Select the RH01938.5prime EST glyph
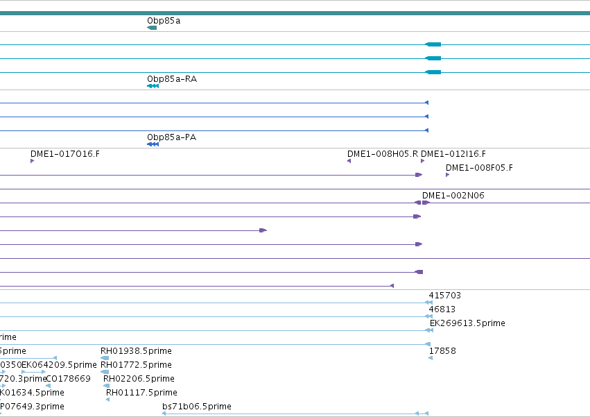 105,358
